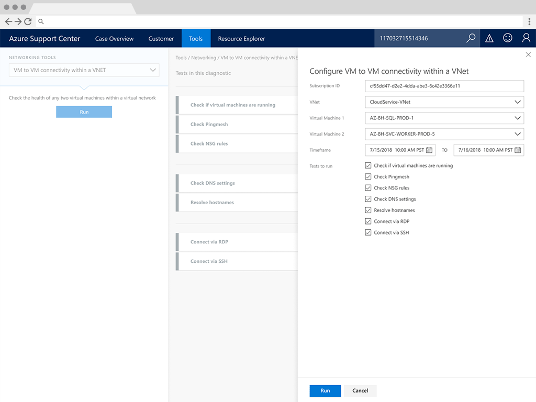Image resolution: width=536 pixels, height=402 pixels.
Task: Open the Virtual Machine 1 dropdown
Action: pyautogui.click(x=444, y=118)
